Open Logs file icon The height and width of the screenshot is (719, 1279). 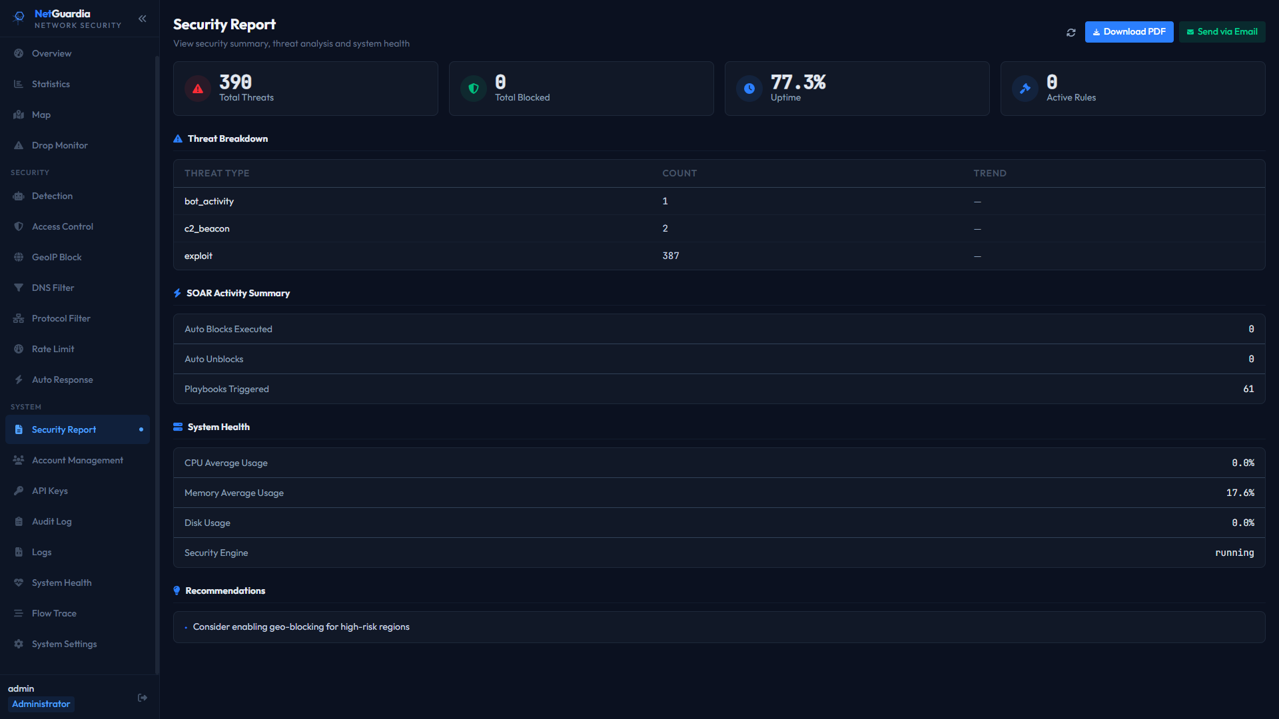(19, 552)
